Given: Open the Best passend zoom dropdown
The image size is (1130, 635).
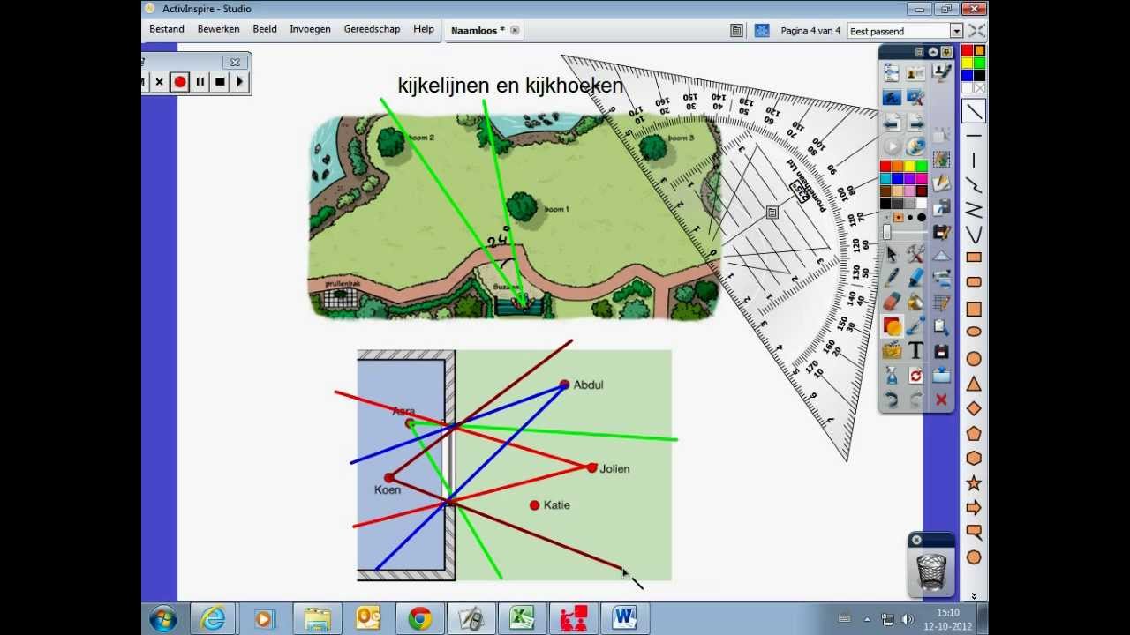Looking at the screenshot, I should coord(956,31).
